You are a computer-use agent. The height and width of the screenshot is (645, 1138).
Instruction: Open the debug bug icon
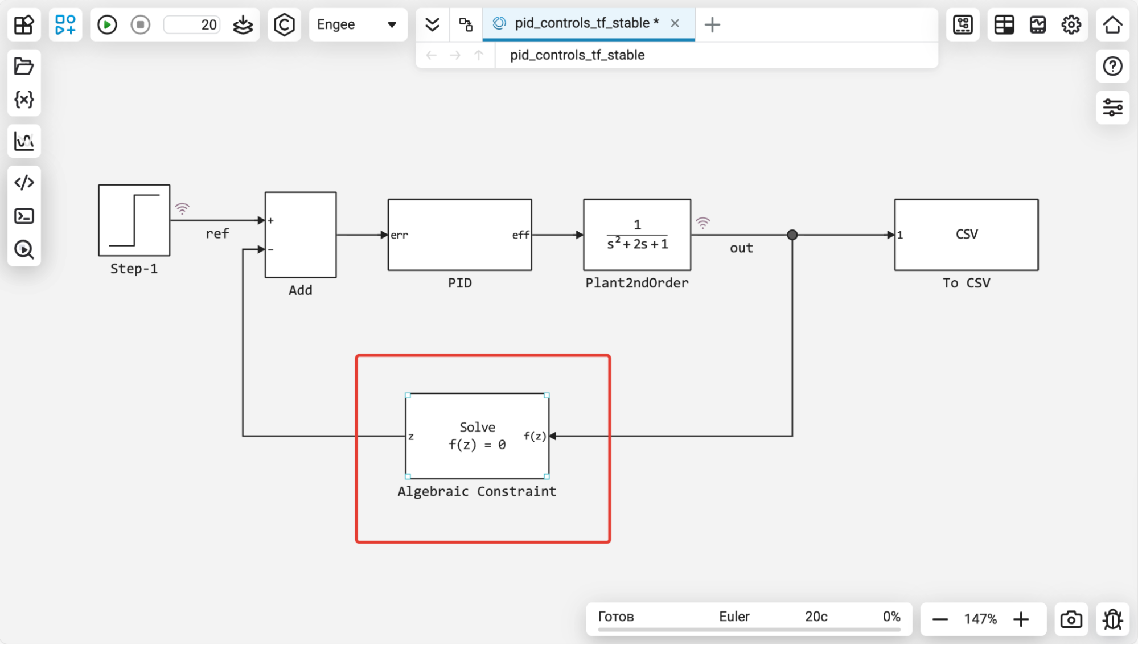(x=1112, y=619)
